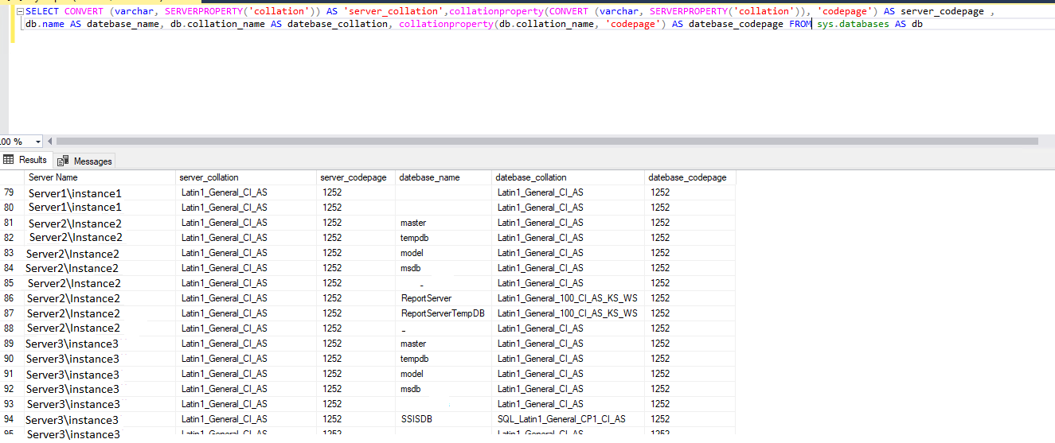
Task: Click server_collation cell in row 80
Action: pos(247,208)
